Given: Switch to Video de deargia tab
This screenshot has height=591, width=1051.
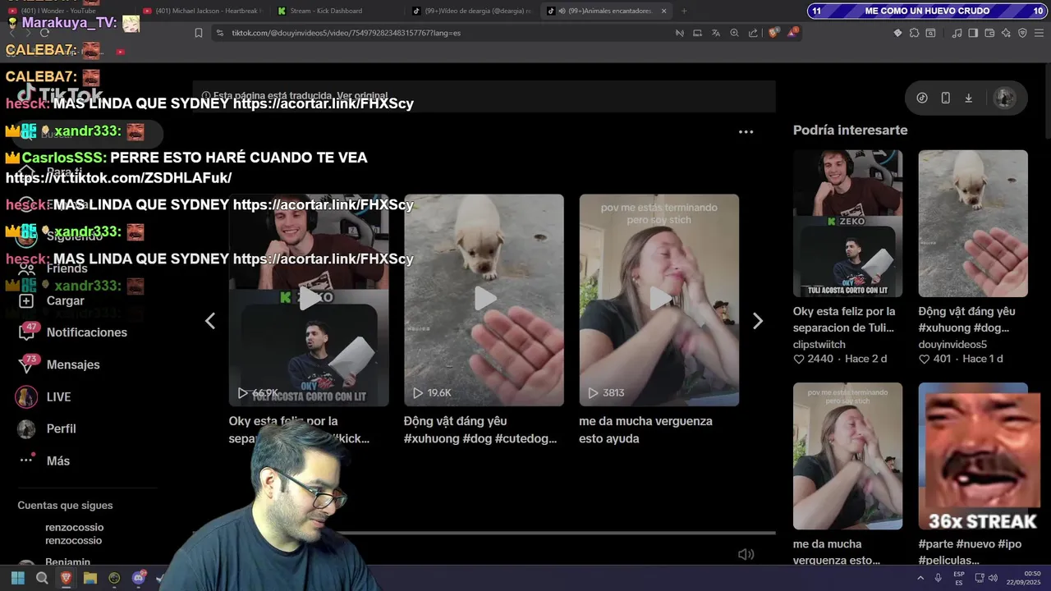Looking at the screenshot, I should pos(471,11).
